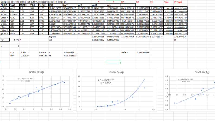This screenshot has height=121, width=215.
Task: Click the logR header cell
Action: (x=84, y=5)
